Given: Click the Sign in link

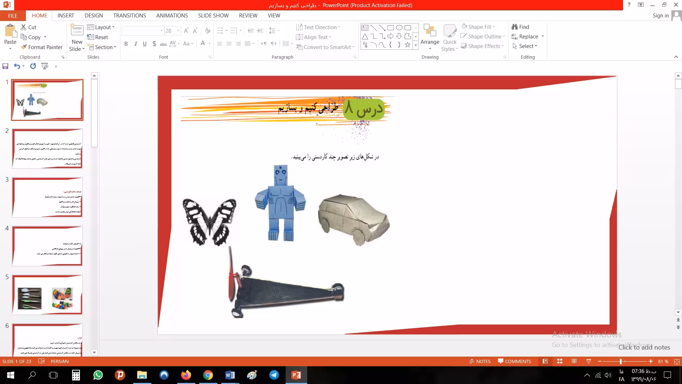Looking at the screenshot, I should pyautogui.click(x=661, y=16).
